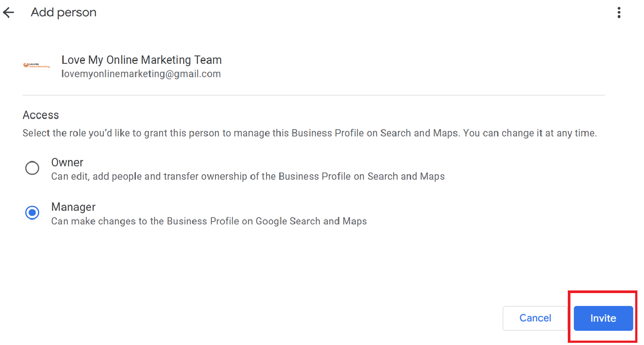Viewport: 644px width, 345px height.
Task: Click the Manager role label
Action: coord(74,207)
